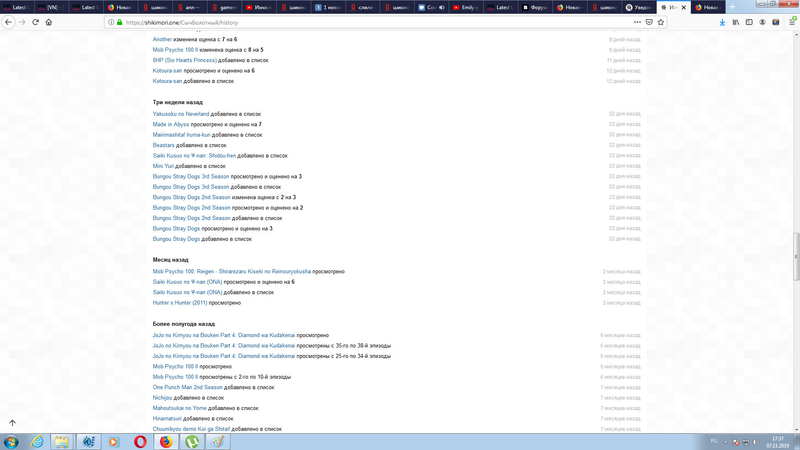Screen dimensions: 800x450
Task: Open the page actions three-dots menu
Action: pyautogui.click(x=637, y=22)
